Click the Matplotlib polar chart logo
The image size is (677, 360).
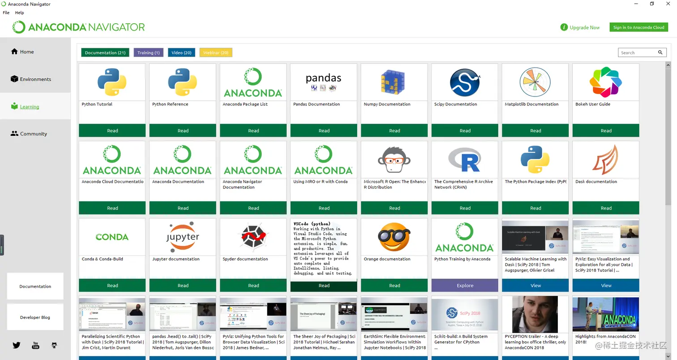coord(535,83)
